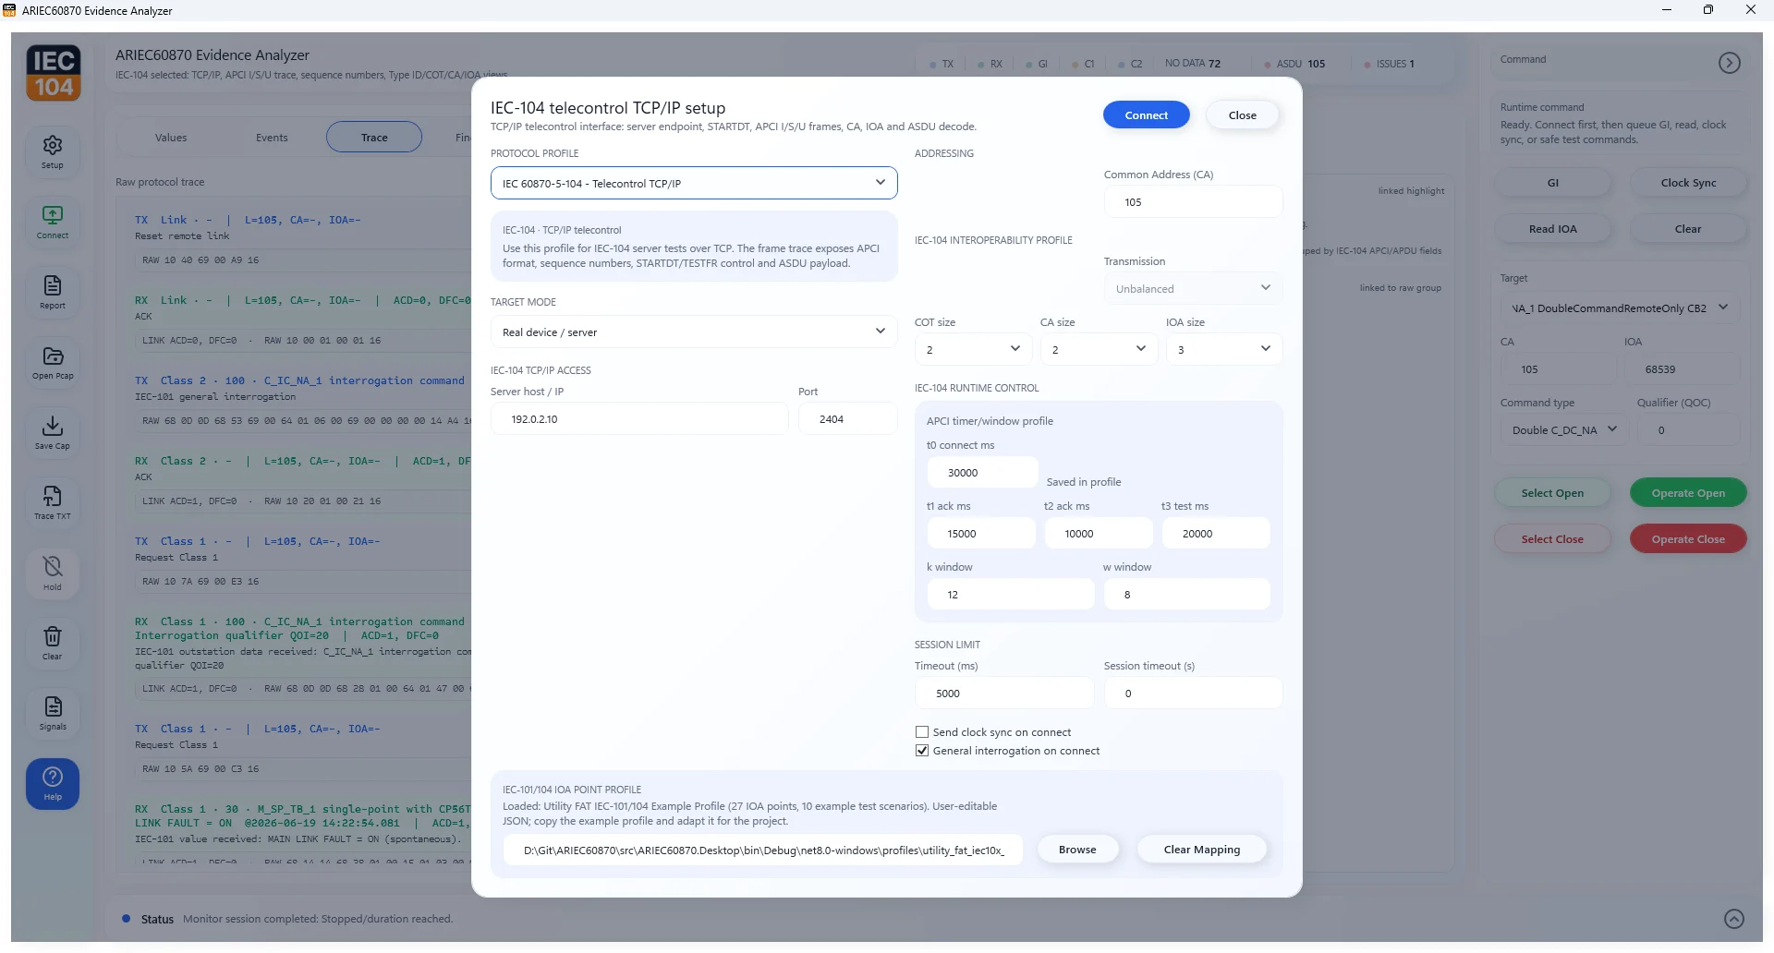Click the Clock Sync button
The width and height of the screenshot is (1774, 953).
click(1688, 183)
